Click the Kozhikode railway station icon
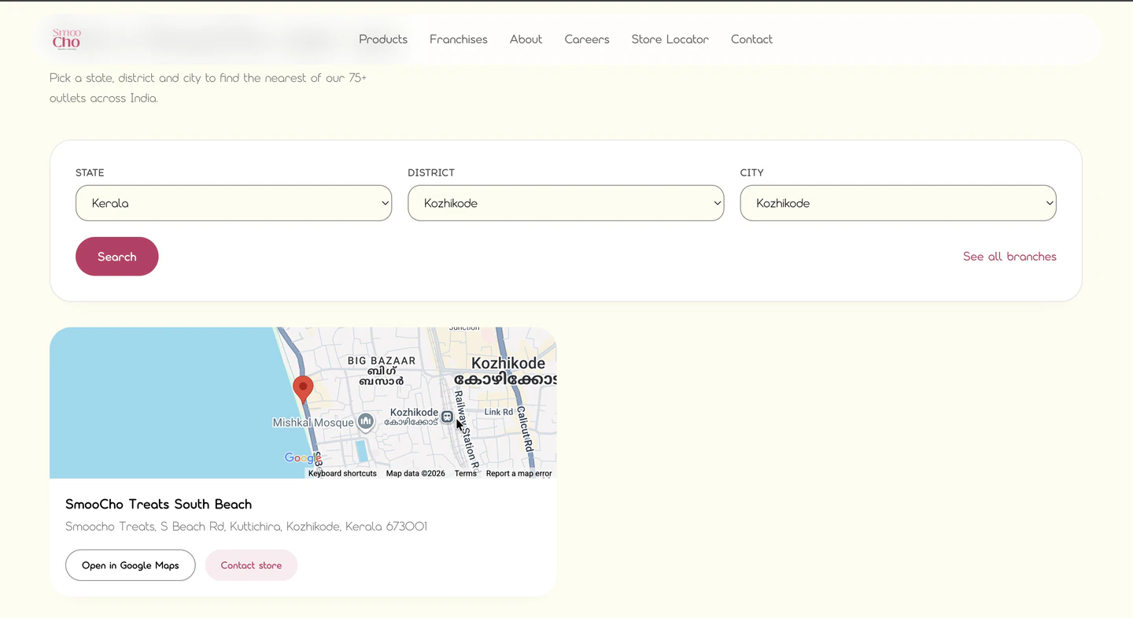Viewport: 1133px width, 618px height. pyautogui.click(x=447, y=417)
